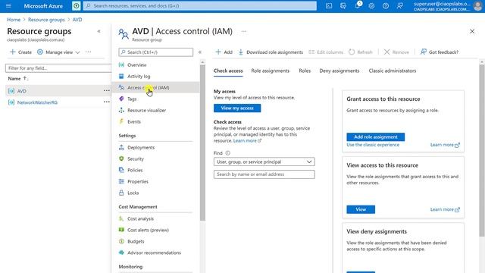Open portal settings gear icon
The height and width of the screenshot is (273, 485).
(371, 5)
